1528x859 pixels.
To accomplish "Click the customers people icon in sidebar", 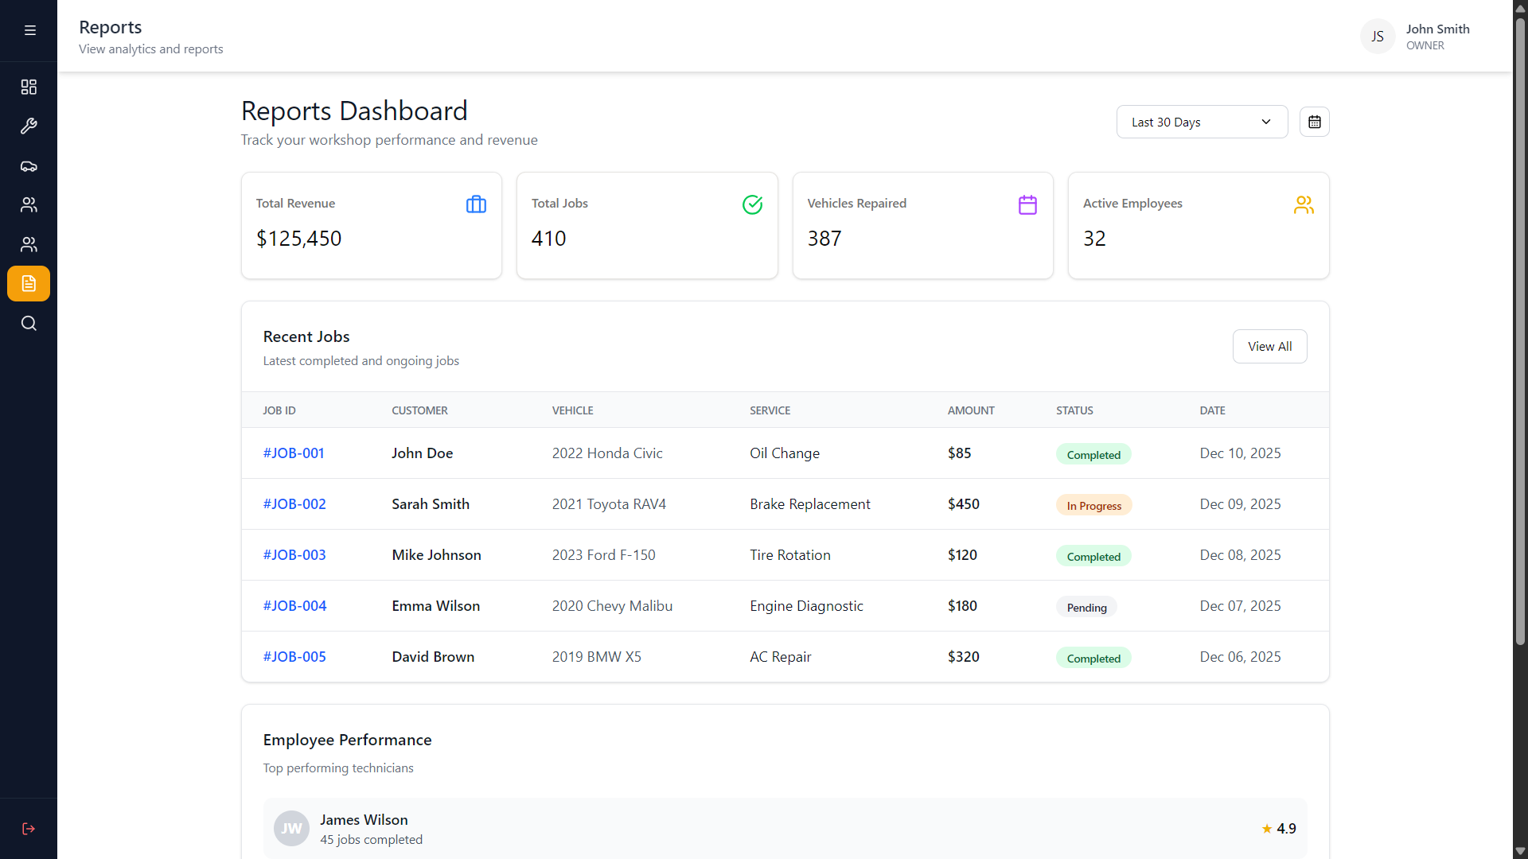I will point(29,205).
